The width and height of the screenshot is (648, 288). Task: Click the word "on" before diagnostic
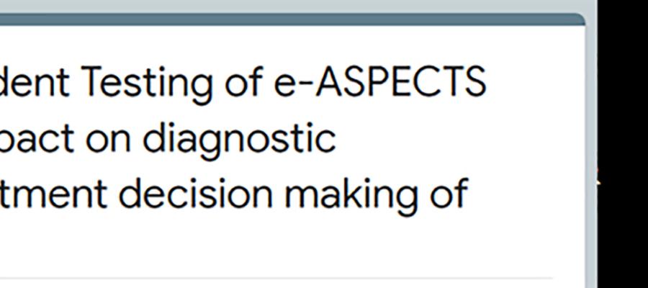(x=108, y=143)
